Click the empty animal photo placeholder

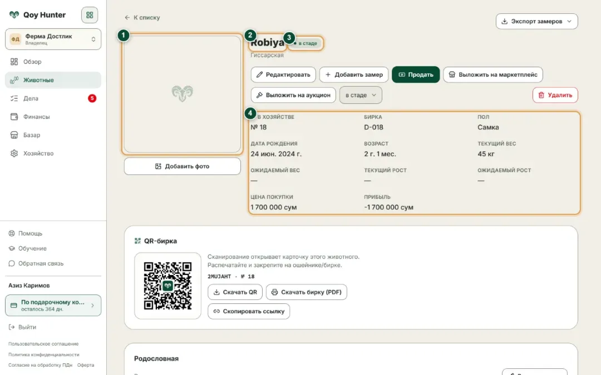tap(183, 94)
